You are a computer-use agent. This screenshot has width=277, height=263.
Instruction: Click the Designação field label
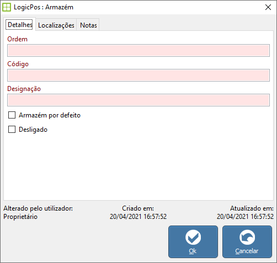[24, 89]
